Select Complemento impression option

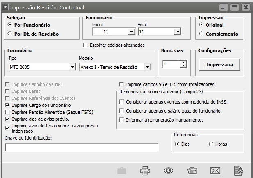(x=201, y=34)
